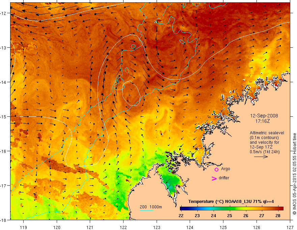Click the '0.5m/s (1kt 24h)' scale text
The width and height of the screenshot is (297, 230).
pos(265,152)
